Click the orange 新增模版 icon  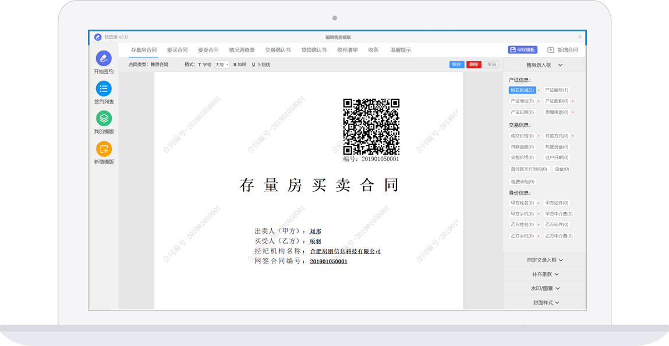point(104,149)
